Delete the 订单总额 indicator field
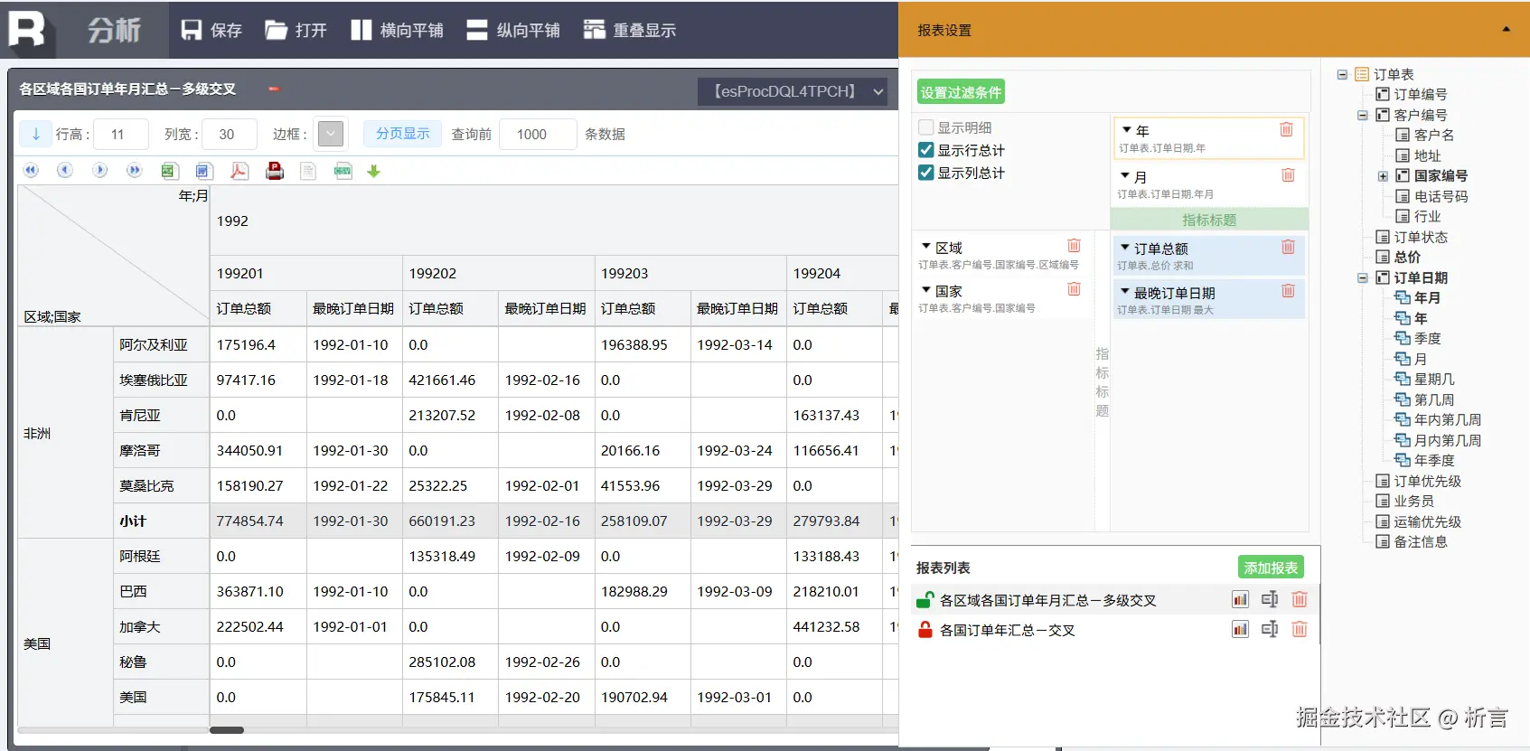 tap(1288, 247)
